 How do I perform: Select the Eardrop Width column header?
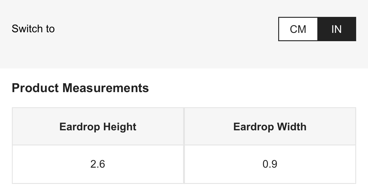point(270,126)
